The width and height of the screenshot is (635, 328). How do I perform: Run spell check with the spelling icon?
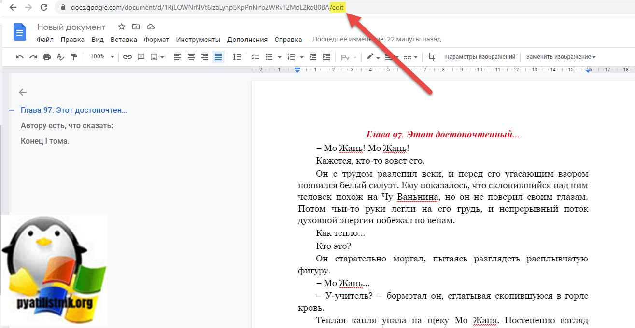(x=60, y=57)
